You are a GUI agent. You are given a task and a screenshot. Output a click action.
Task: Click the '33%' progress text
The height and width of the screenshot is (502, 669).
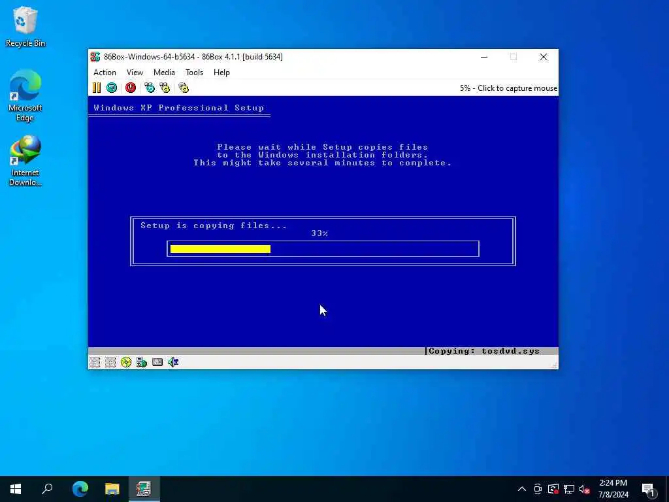(319, 233)
